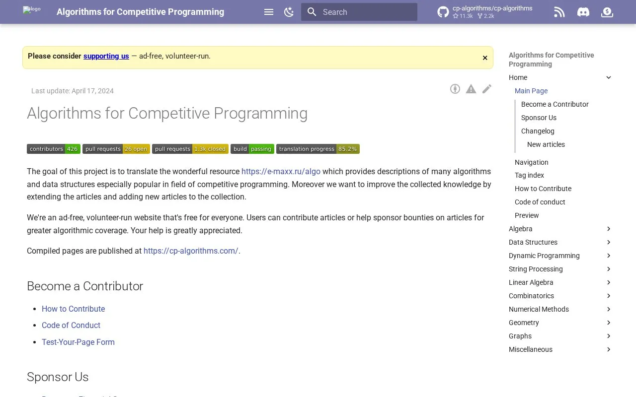The width and height of the screenshot is (636, 397).
Task: Expand the Graphs section chevron
Action: click(x=609, y=336)
